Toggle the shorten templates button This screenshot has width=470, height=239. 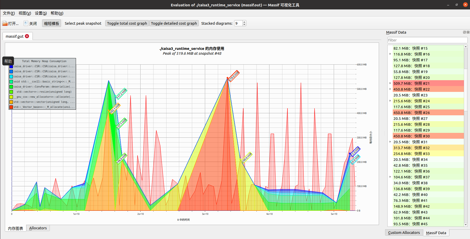pos(52,23)
